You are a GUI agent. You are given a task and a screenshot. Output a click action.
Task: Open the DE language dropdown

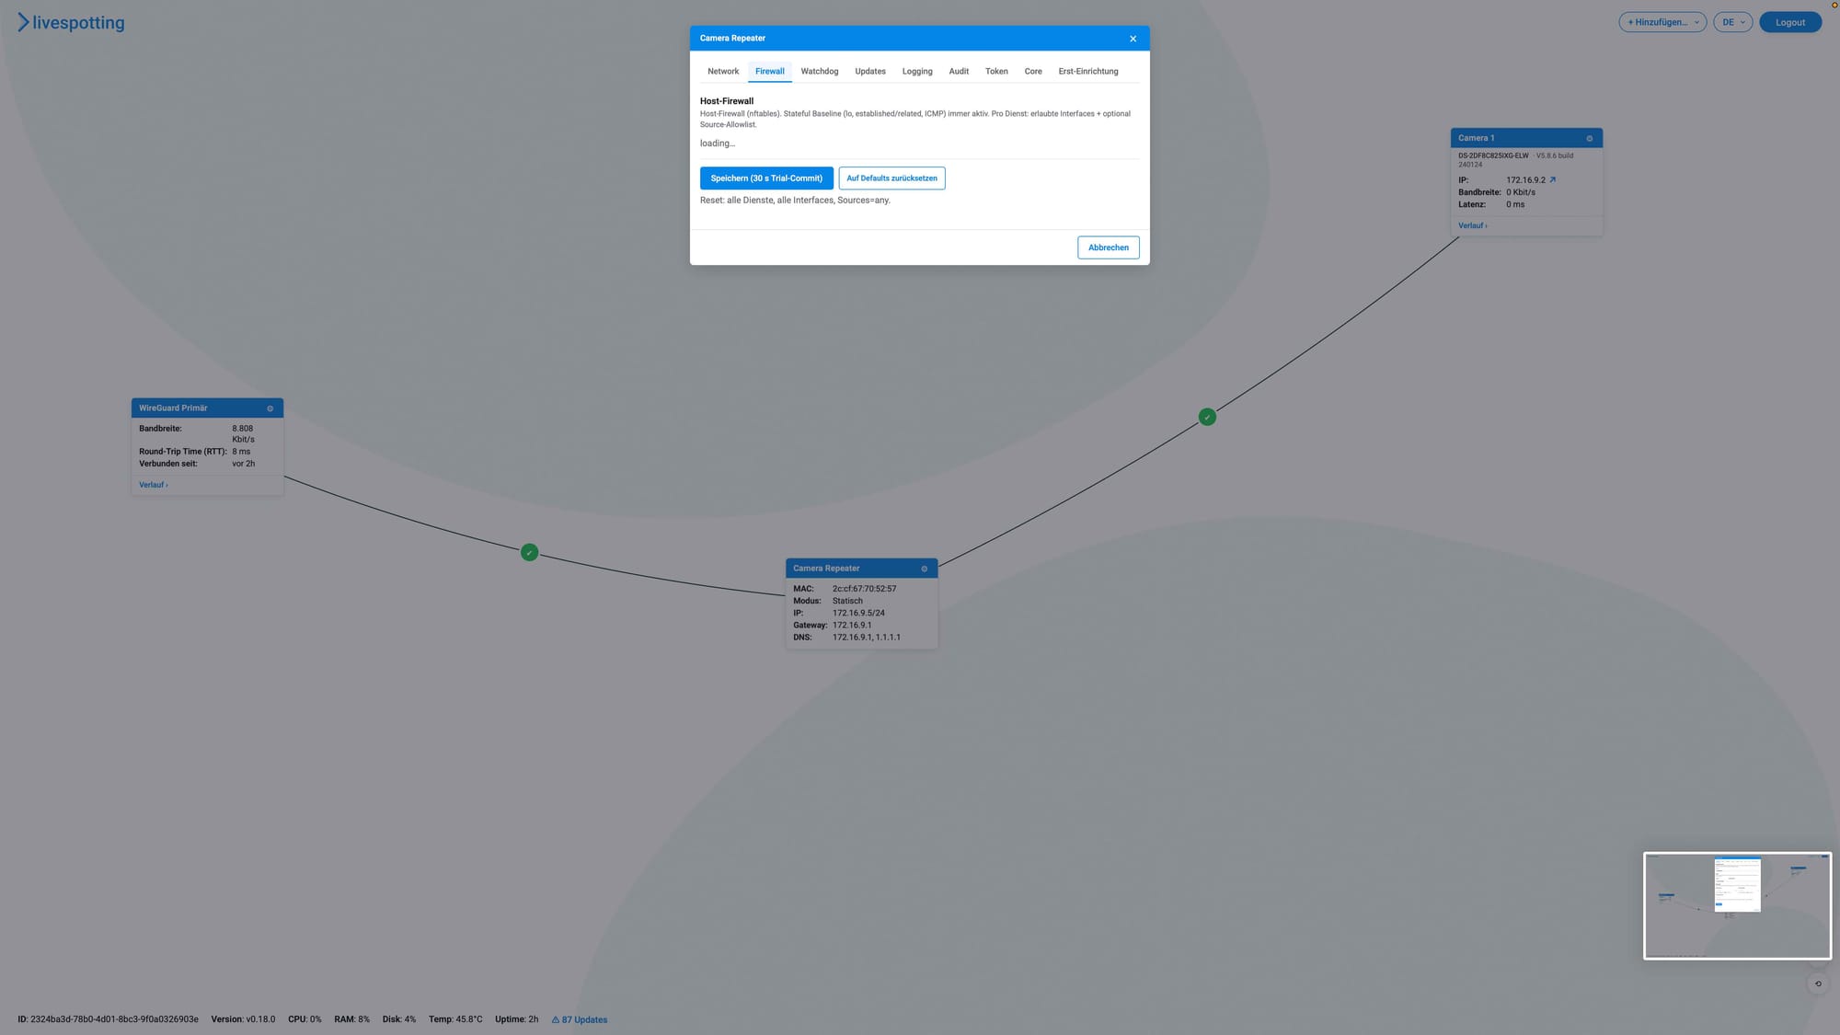point(1732,22)
